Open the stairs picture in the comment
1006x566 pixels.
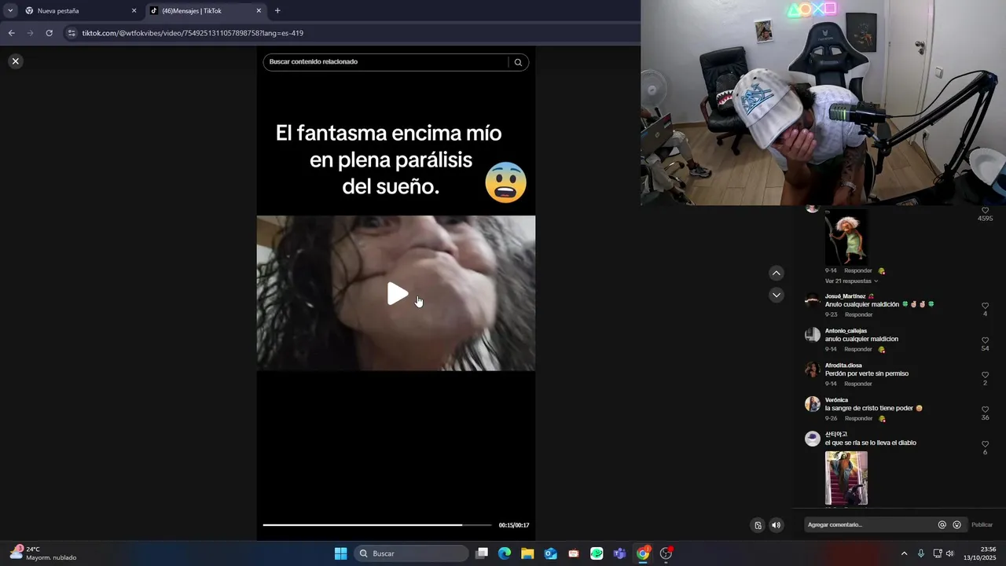tap(846, 478)
